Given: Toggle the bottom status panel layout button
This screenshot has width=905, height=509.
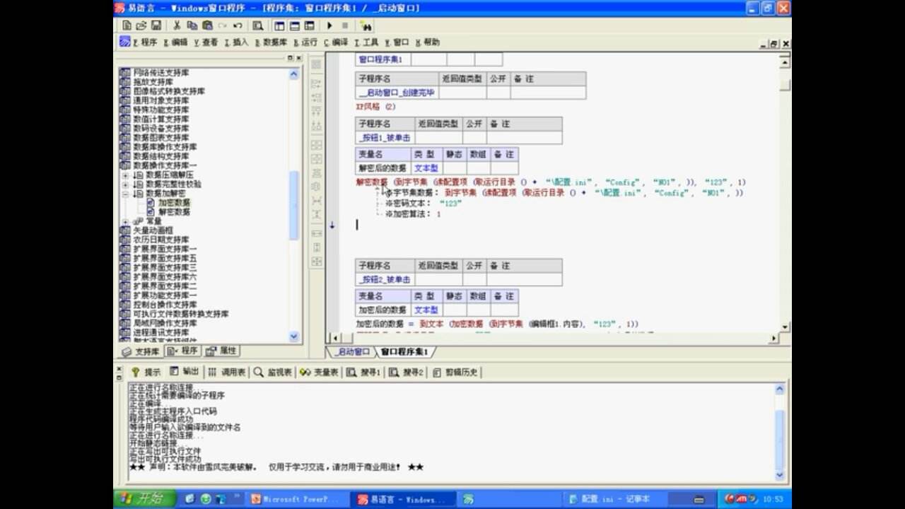Looking at the screenshot, I should pos(294,25).
